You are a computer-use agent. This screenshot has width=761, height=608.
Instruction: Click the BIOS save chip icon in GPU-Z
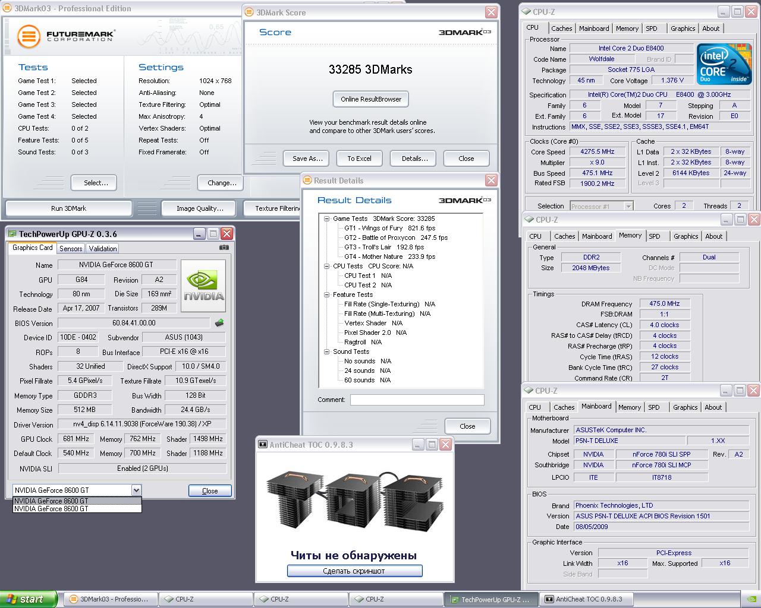pos(219,323)
